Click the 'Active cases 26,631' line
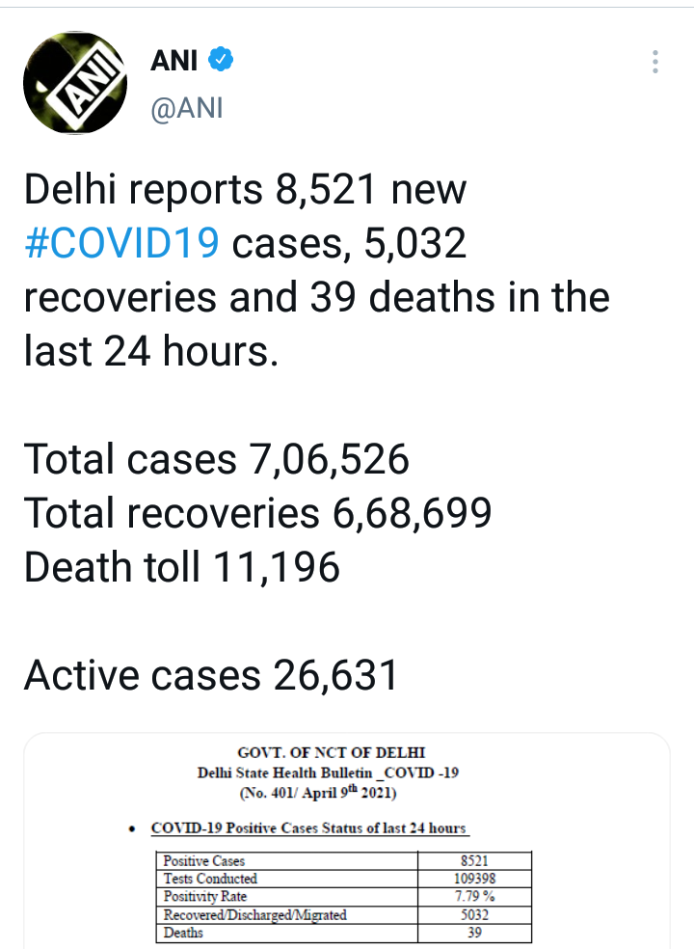 [211, 675]
